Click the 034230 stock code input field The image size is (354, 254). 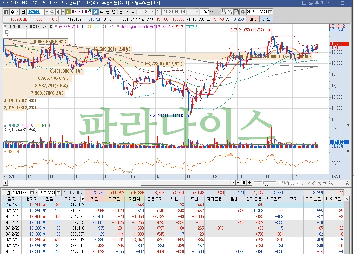[x=36, y=12]
